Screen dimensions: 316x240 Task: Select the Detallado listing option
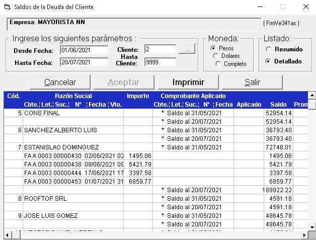pyautogui.click(x=268, y=61)
